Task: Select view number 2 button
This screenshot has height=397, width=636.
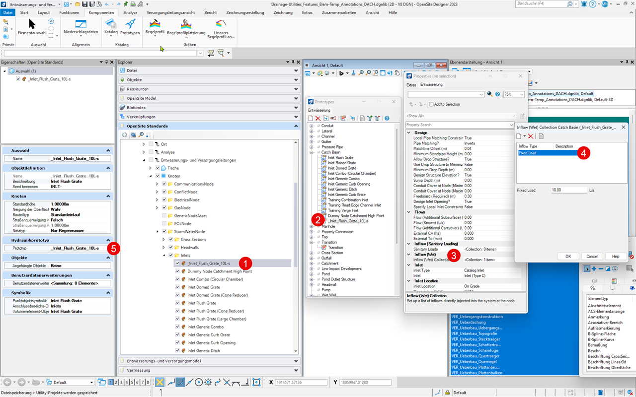Action: point(116,382)
